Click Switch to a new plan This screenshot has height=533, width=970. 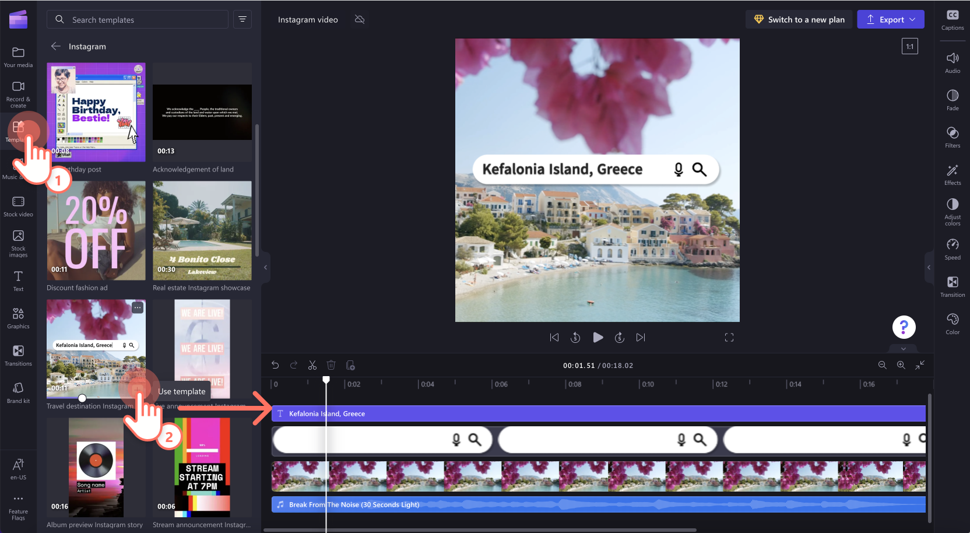click(799, 19)
